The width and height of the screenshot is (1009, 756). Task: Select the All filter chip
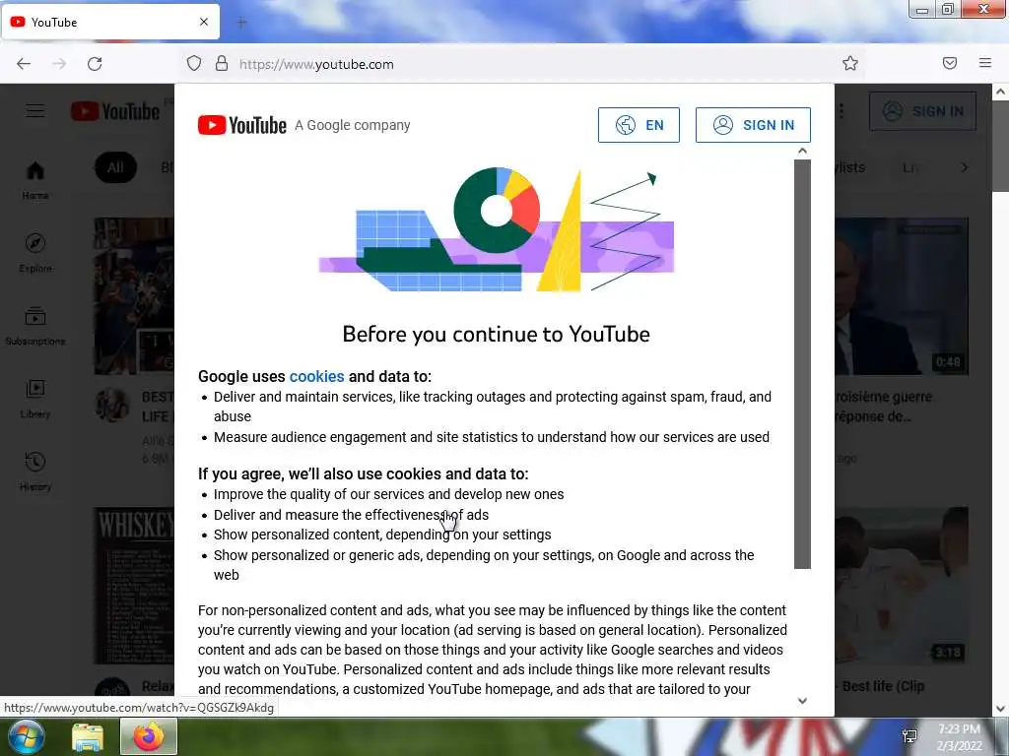116,167
